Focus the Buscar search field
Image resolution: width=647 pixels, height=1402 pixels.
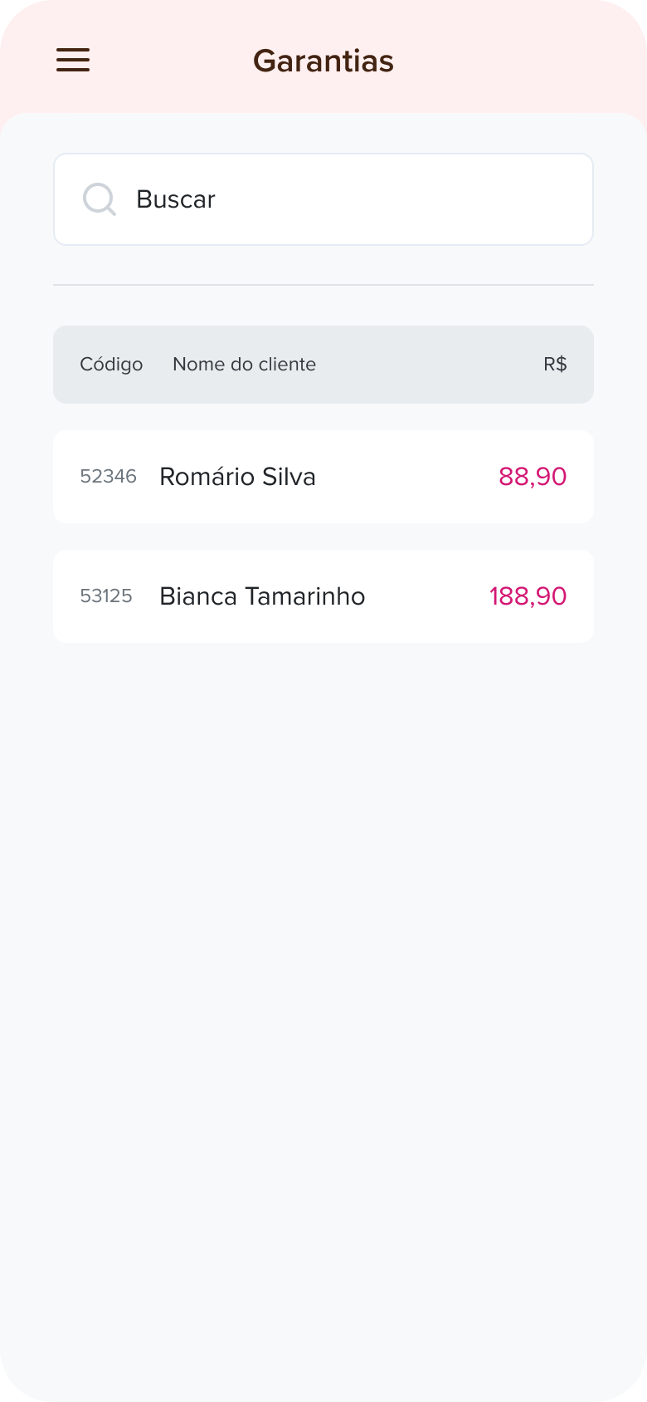click(x=348, y=199)
